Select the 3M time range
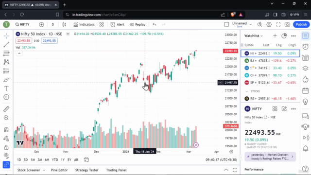 coord(40,160)
